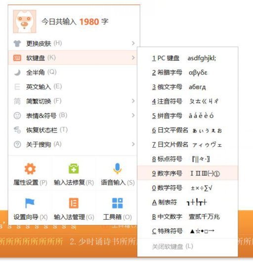The width and height of the screenshot is (253, 272).
Task: Click the 属性设置 (P) label
Action: [30, 183]
